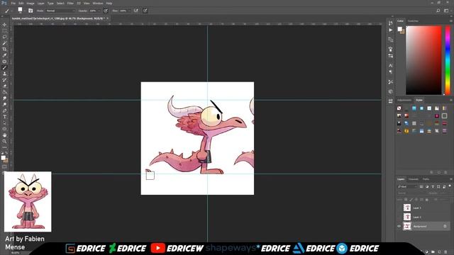Select the Eyedropper tool
Viewport: 454px width, 255px height.
[4, 55]
